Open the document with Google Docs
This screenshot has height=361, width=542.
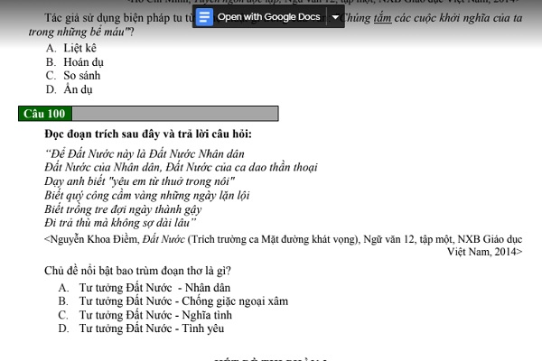tap(268, 16)
